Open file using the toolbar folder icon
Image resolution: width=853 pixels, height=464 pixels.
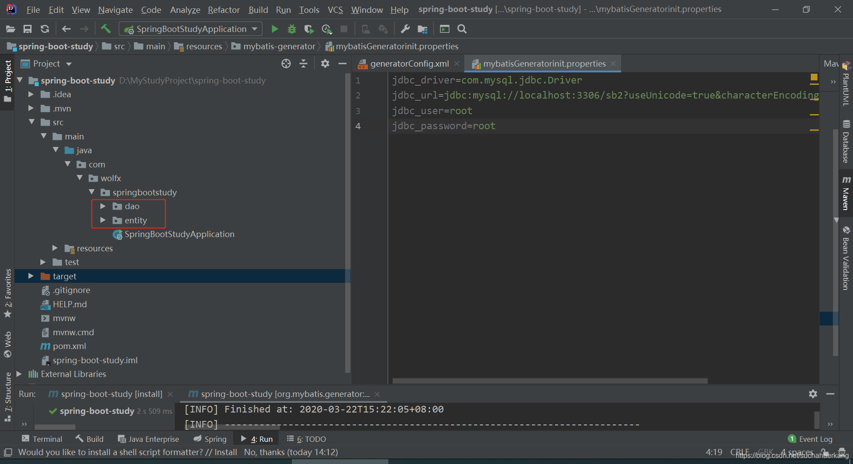click(11, 29)
